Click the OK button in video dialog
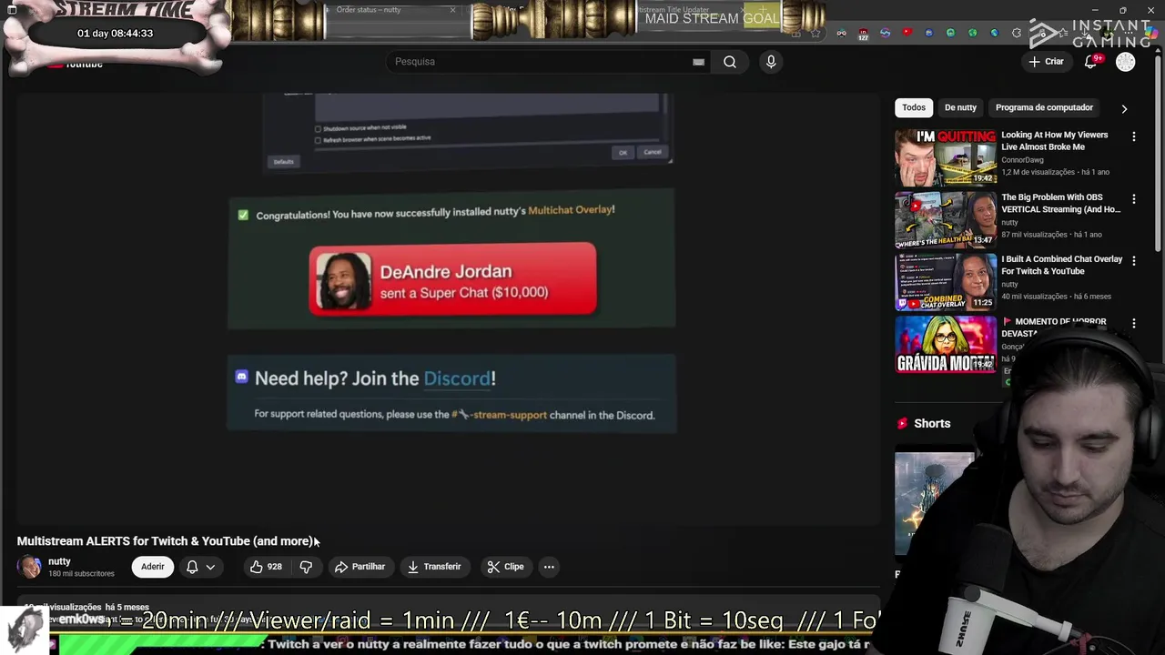This screenshot has height=655, width=1165. 623,152
